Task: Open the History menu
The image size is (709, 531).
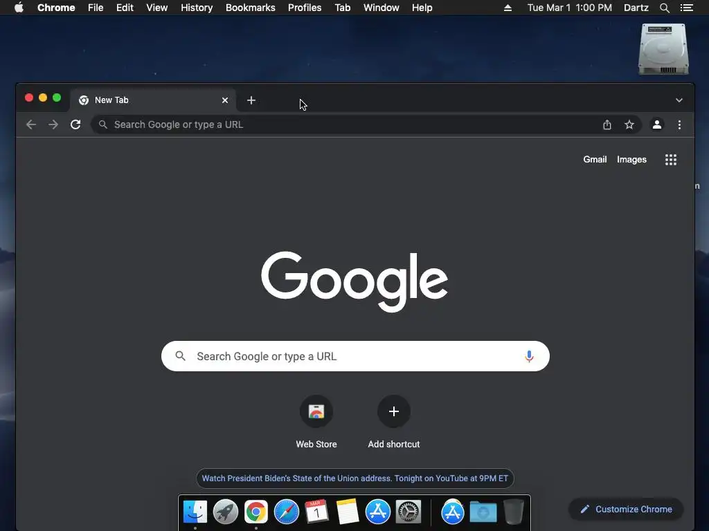Action: [197, 8]
